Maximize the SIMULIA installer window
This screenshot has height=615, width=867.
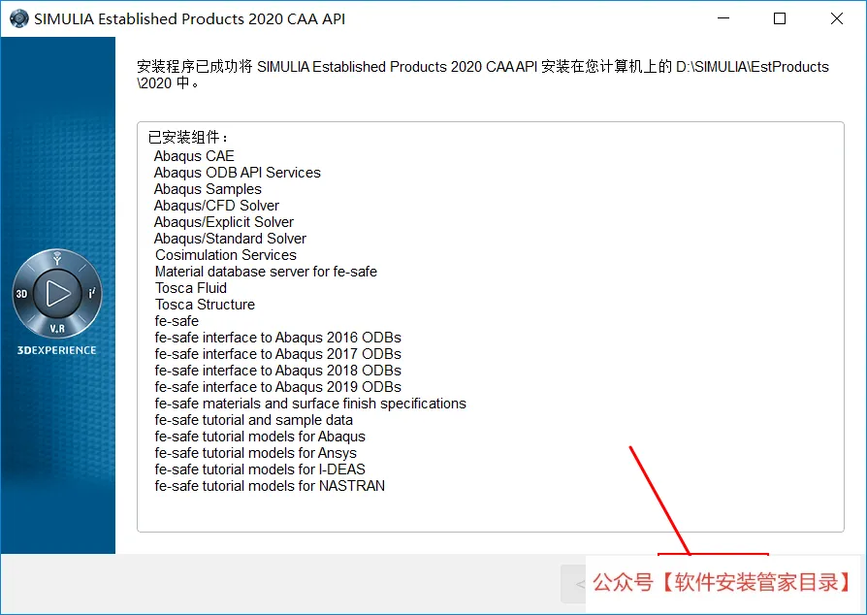click(780, 18)
